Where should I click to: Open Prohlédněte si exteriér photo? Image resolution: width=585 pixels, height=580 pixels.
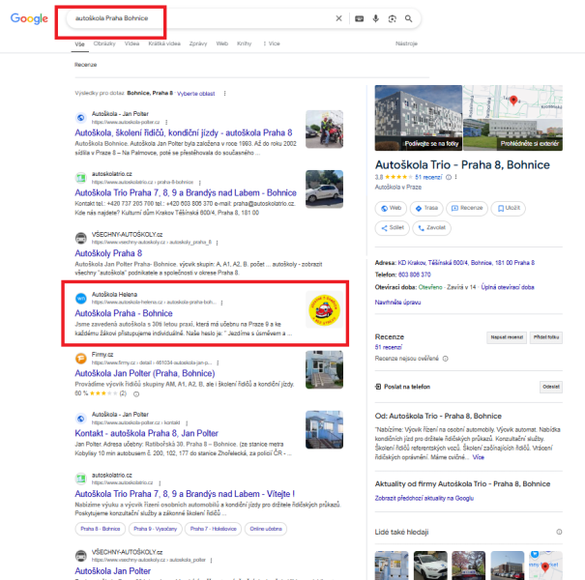(512, 135)
